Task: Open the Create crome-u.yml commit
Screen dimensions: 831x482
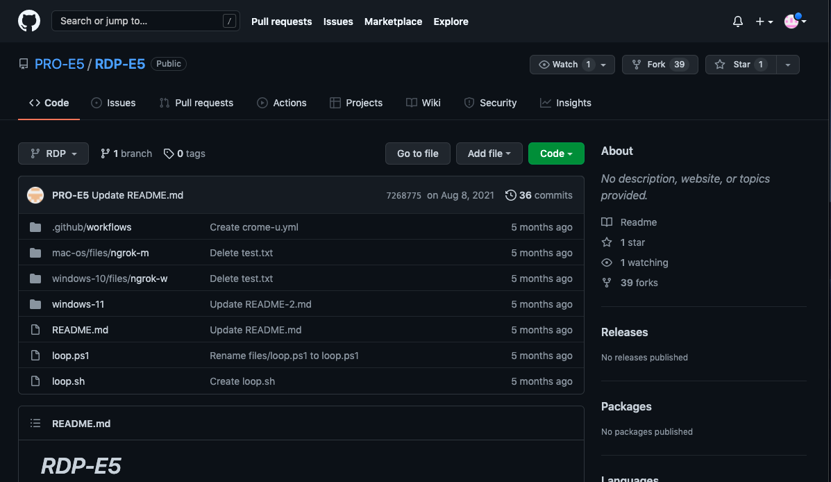Action: 254,227
